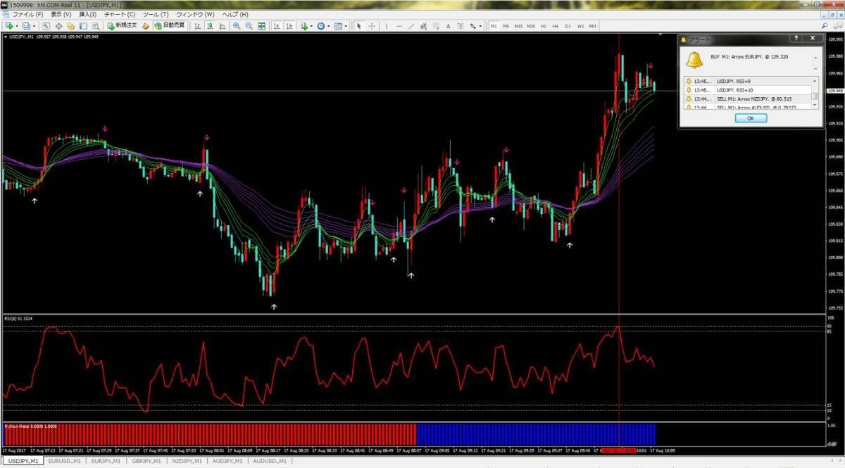This screenshot has height=468, width=845.
Task: Switch to M15 timeframe
Action: point(518,26)
